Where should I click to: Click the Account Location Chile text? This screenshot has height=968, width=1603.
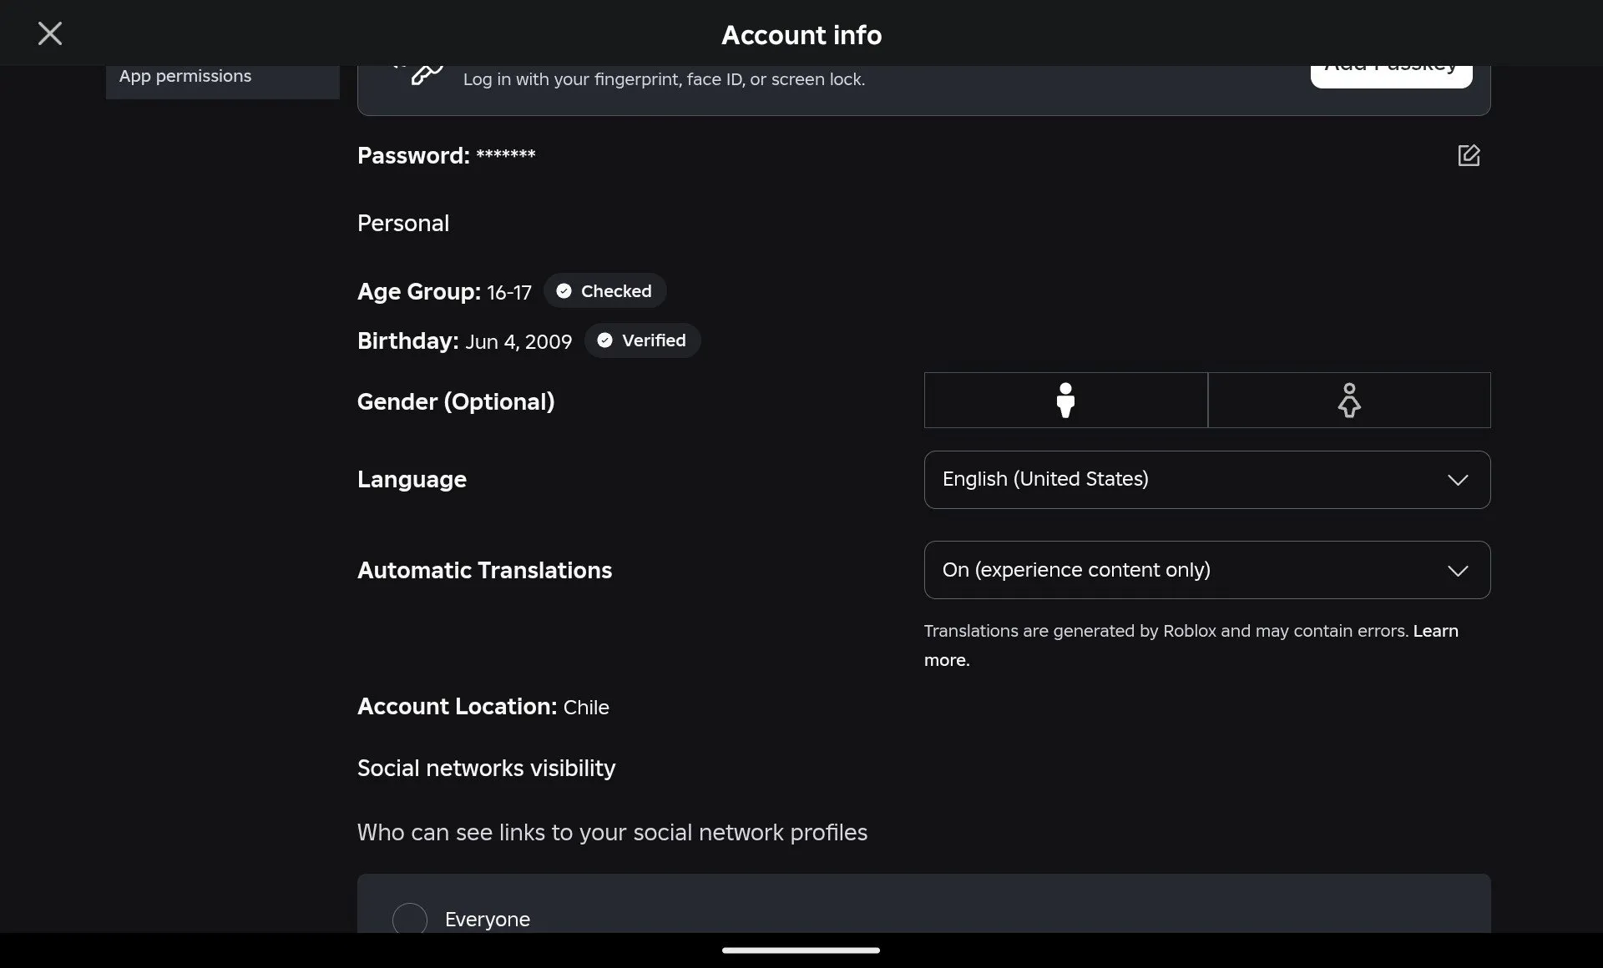click(483, 707)
